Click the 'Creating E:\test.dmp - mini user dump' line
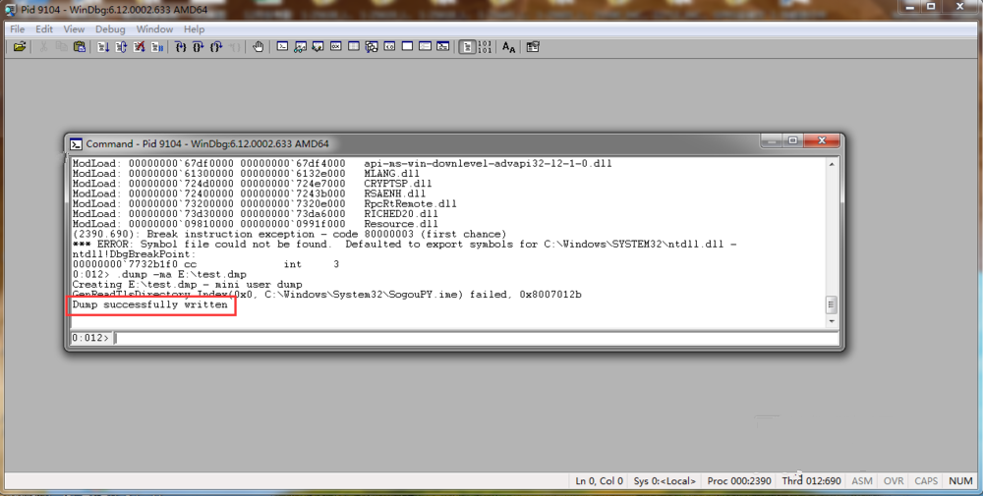The height and width of the screenshot is (496, 983). pos(187,284)
